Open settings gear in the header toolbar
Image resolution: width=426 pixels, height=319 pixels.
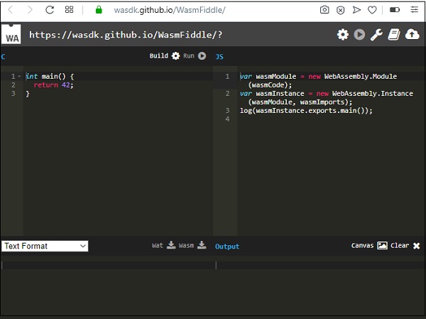[x=343, y=35]
